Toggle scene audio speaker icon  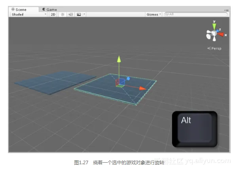coord(70,14)
